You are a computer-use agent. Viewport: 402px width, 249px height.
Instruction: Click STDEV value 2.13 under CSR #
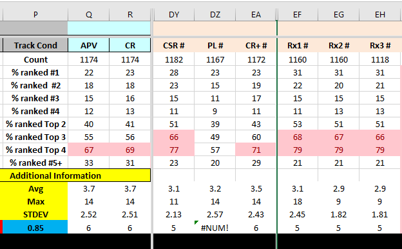pos(174,214)
